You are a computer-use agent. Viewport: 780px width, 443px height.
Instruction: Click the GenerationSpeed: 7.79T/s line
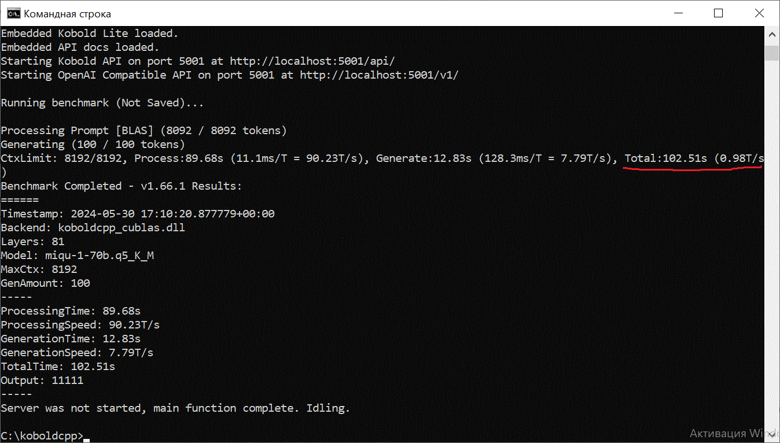click(77, 353)
